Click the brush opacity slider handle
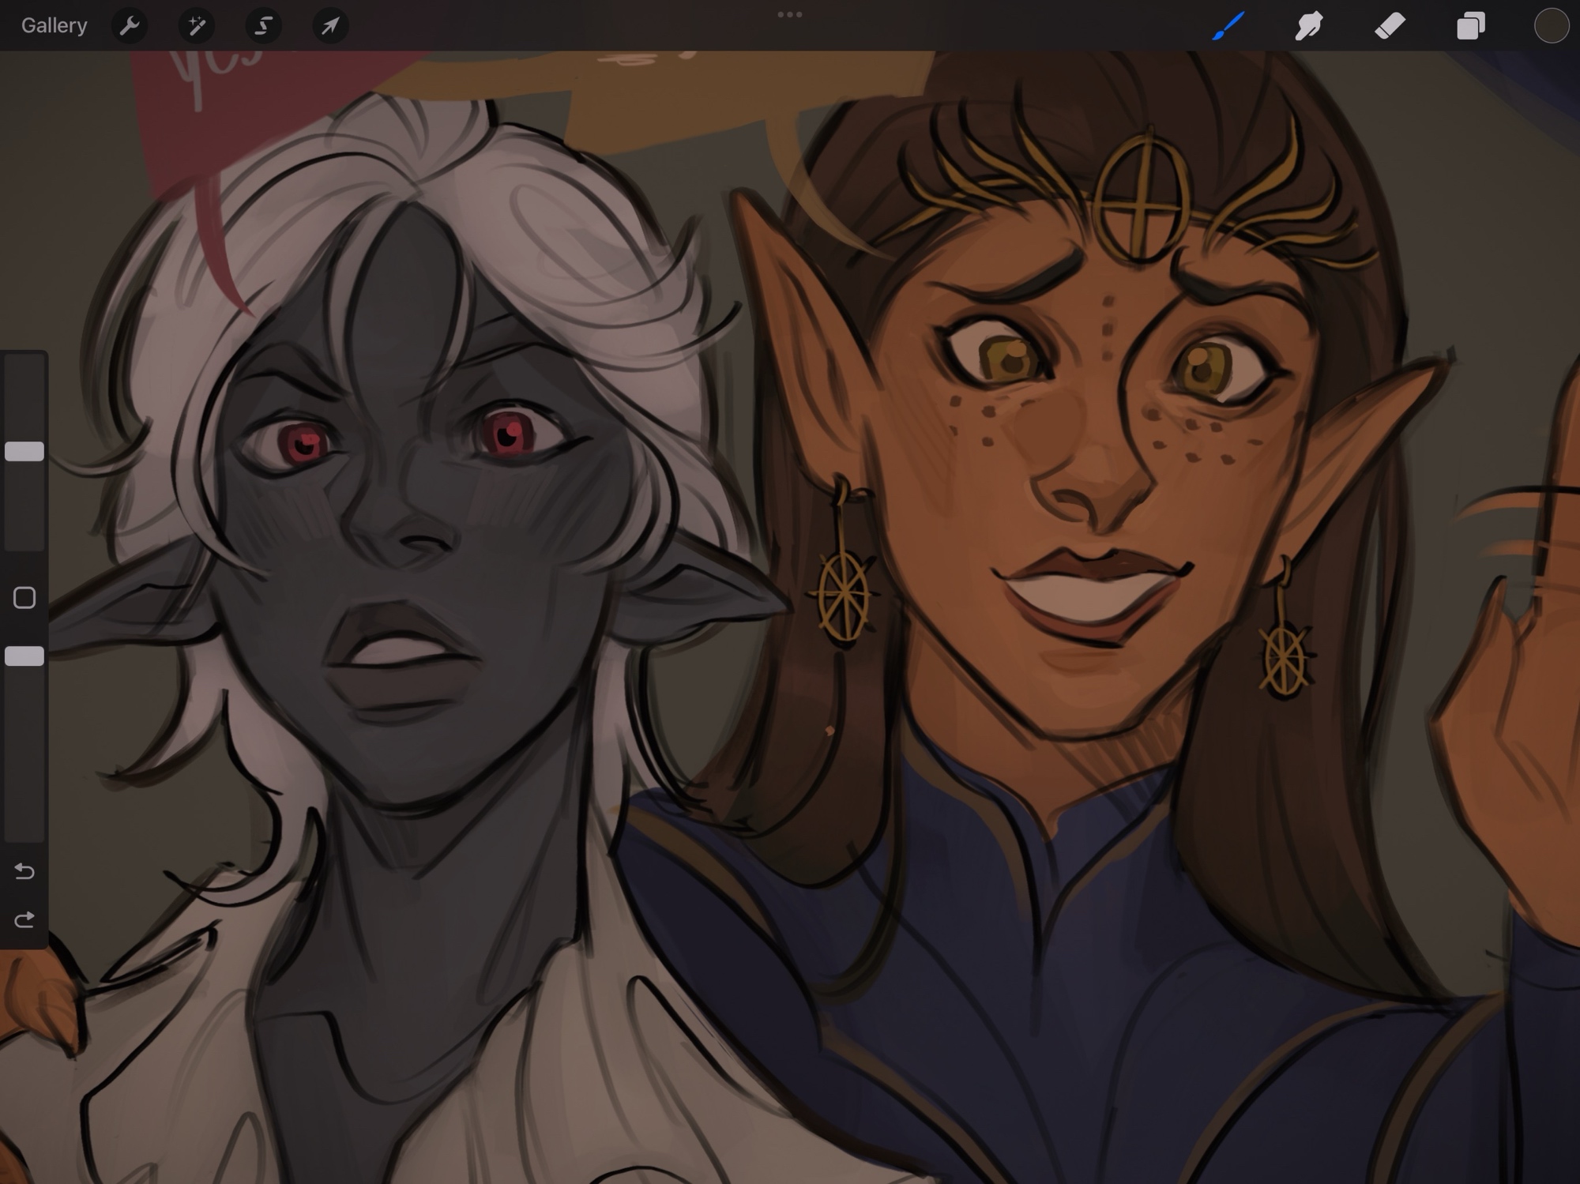 (24, 656)
